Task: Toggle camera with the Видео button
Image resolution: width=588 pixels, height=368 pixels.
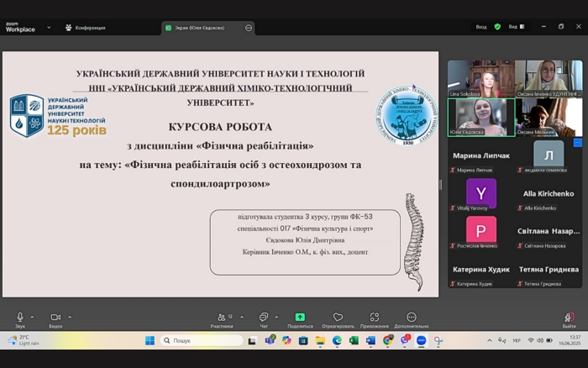Action: point(55,319)
